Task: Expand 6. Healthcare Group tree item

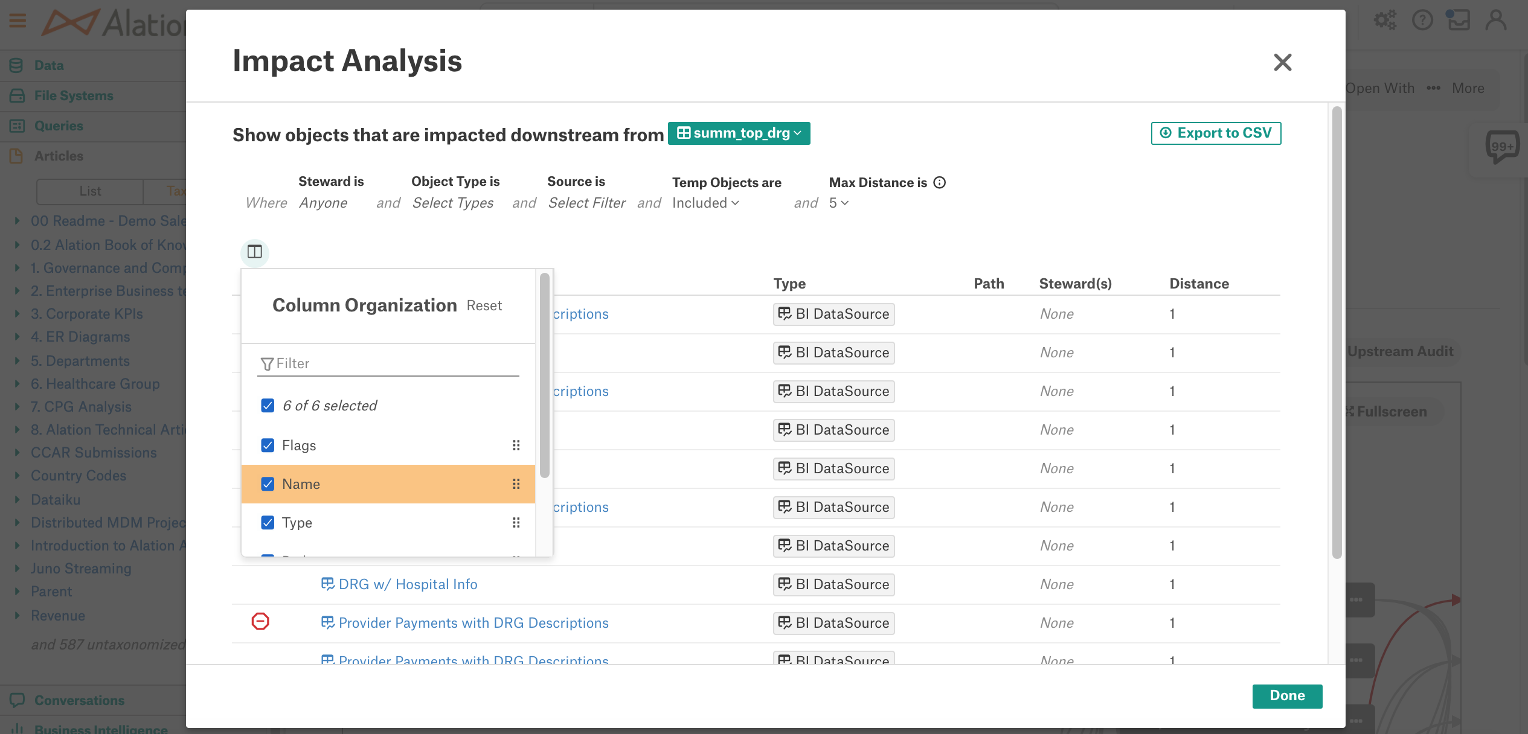Action: point(17,384)
